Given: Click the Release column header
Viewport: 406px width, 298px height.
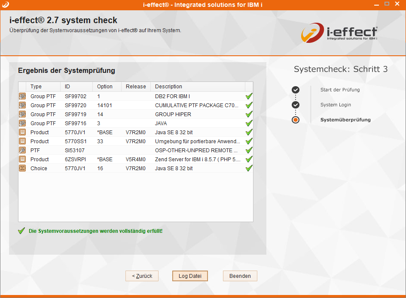Looking at the screenshot, I should click(136, 87).
